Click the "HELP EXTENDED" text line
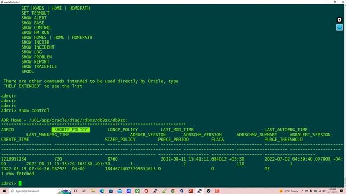Screen dimensions: 346x194 coord(43,86)
